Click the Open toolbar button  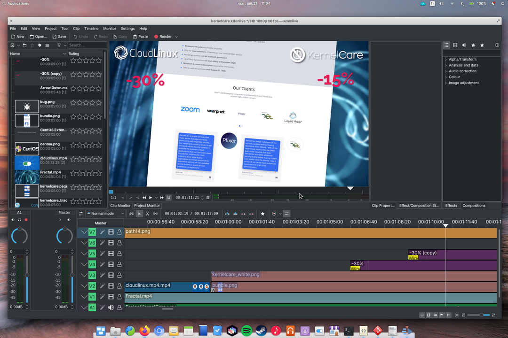click(38, 37)
